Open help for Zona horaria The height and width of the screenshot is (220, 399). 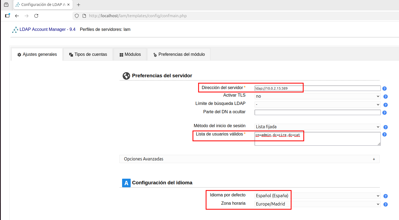pos(385,204)
